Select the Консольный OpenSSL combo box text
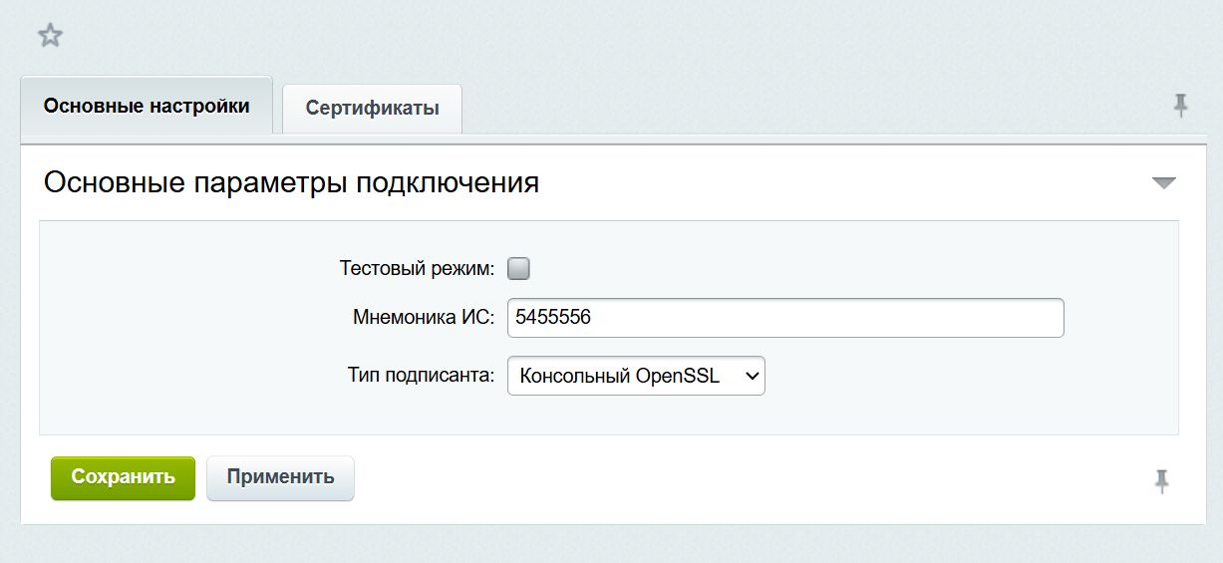Screen dimensions: 1223x563 point(618,376)
